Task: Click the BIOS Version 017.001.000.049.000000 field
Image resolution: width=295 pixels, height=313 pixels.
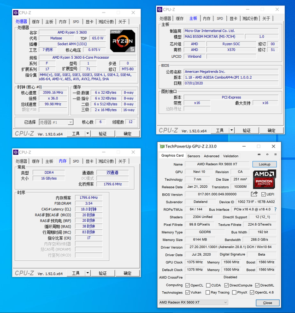Action: (x=217, y=194)
